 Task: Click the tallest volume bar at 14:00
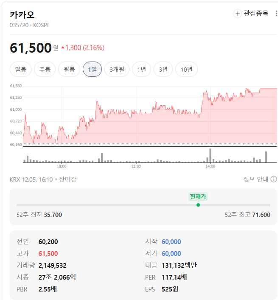click(x=210, y=156)
